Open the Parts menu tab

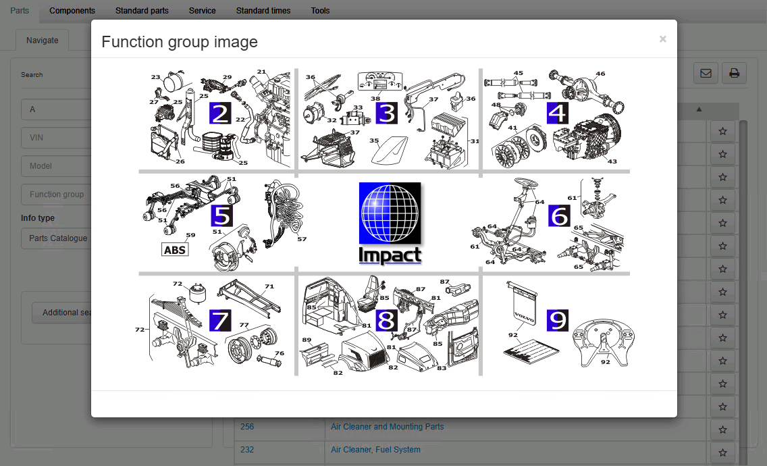(20, 11)
